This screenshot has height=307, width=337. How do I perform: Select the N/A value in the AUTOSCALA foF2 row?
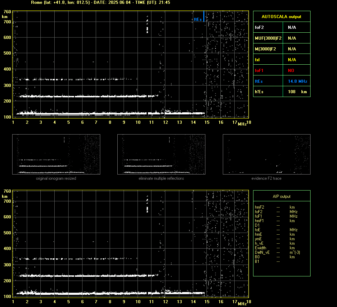point(292,27)
